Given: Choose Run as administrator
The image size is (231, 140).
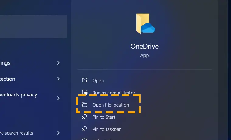Looking at the screenshot, I should coord(114,93).
